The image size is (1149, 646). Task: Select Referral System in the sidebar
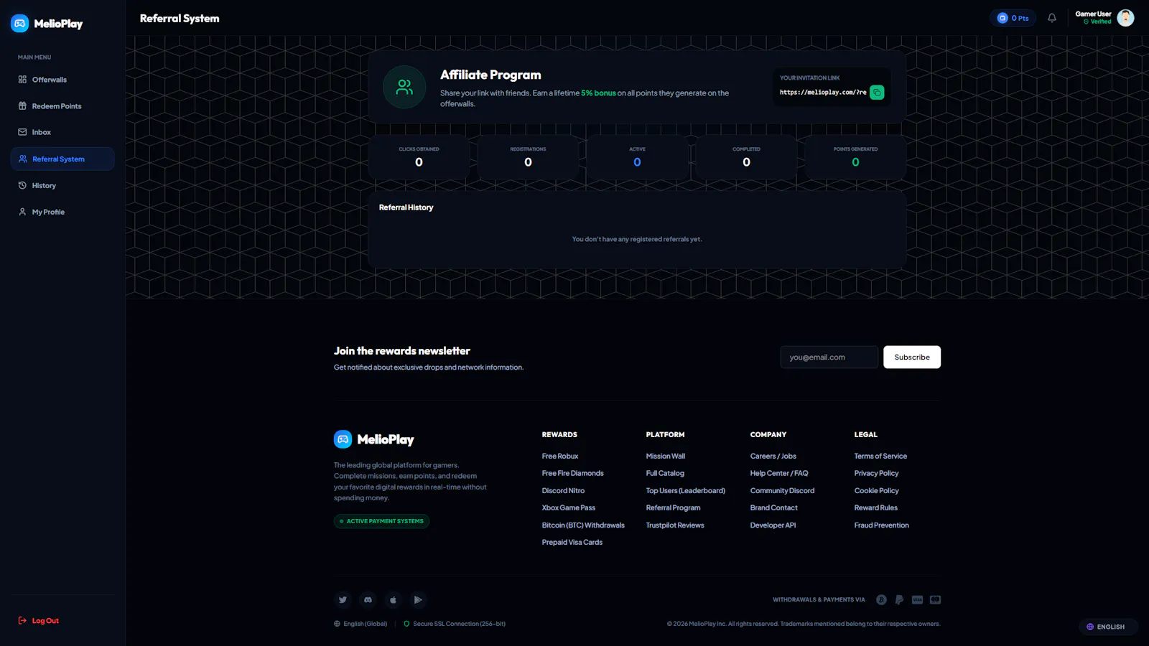click(x=62, y=159)
